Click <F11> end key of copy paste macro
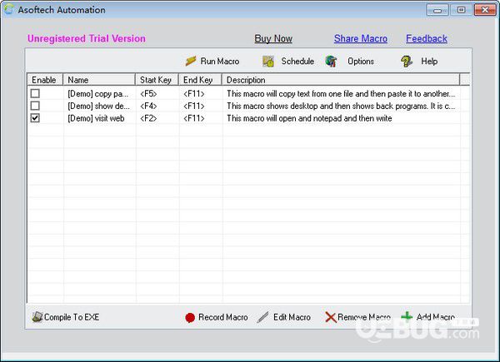The height and width of the screenshot is (362, 500). 194,93
